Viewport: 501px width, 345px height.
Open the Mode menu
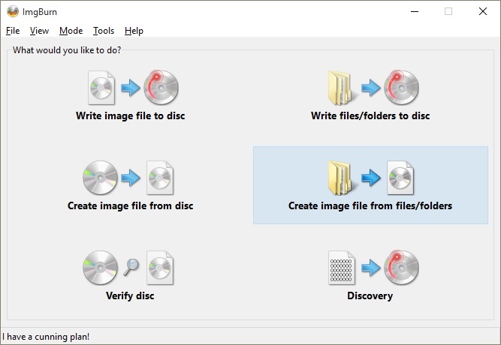(71, 31)
